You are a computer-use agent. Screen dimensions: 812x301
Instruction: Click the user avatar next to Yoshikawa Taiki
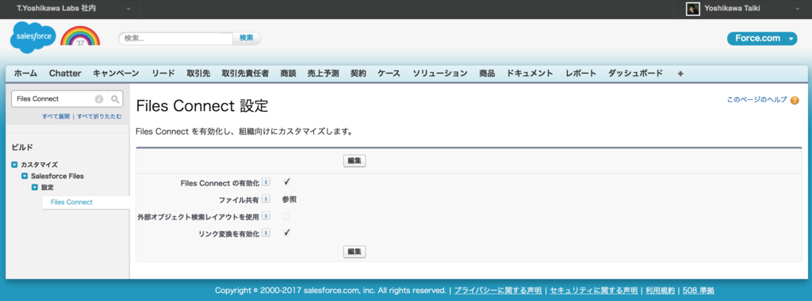pyautogui.click(x=693, y=9)
